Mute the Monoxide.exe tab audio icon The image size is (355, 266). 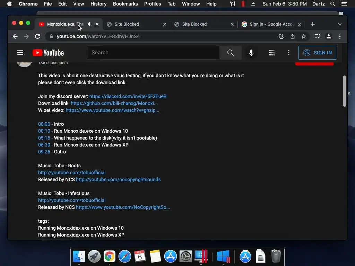pos(90,24)
